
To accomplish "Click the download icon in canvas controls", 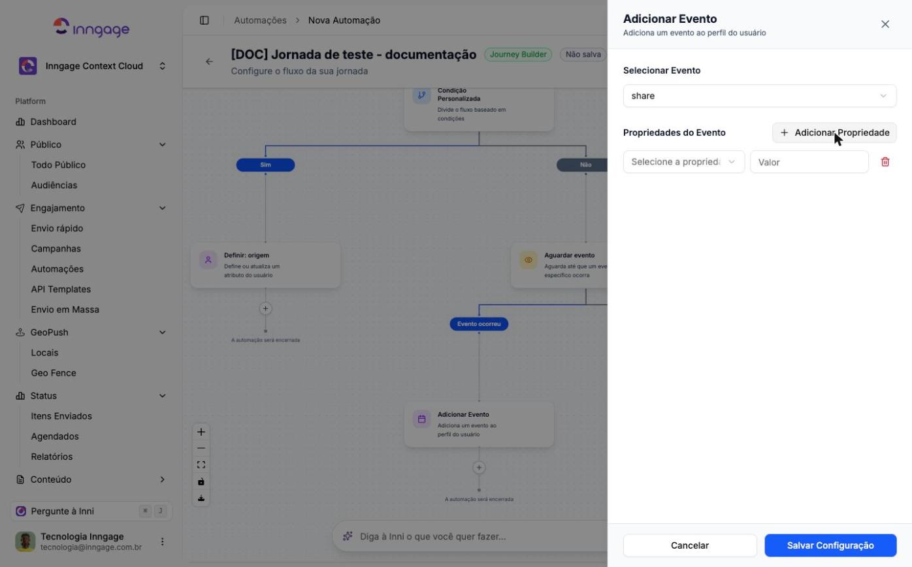I will (201, 498).
